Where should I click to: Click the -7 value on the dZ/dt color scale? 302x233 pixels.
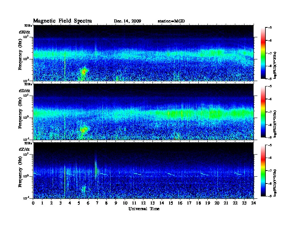coord(270,171)
